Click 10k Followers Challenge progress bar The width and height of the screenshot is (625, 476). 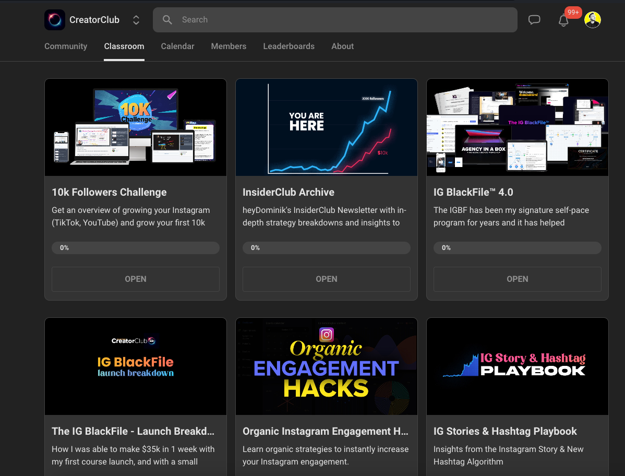pyautogui.click(x=136, y=247)
